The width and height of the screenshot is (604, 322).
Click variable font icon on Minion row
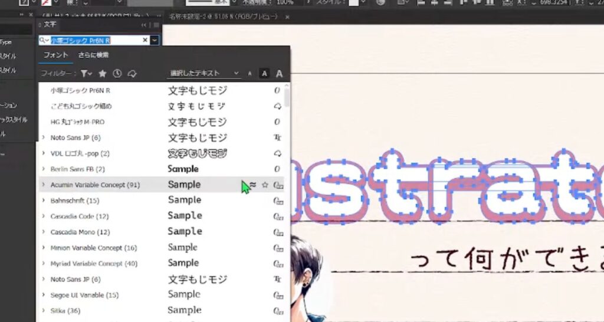pos(278,248)
